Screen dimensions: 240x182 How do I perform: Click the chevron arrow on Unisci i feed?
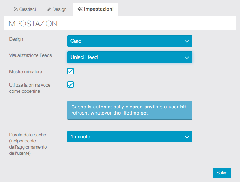[187, 57]
